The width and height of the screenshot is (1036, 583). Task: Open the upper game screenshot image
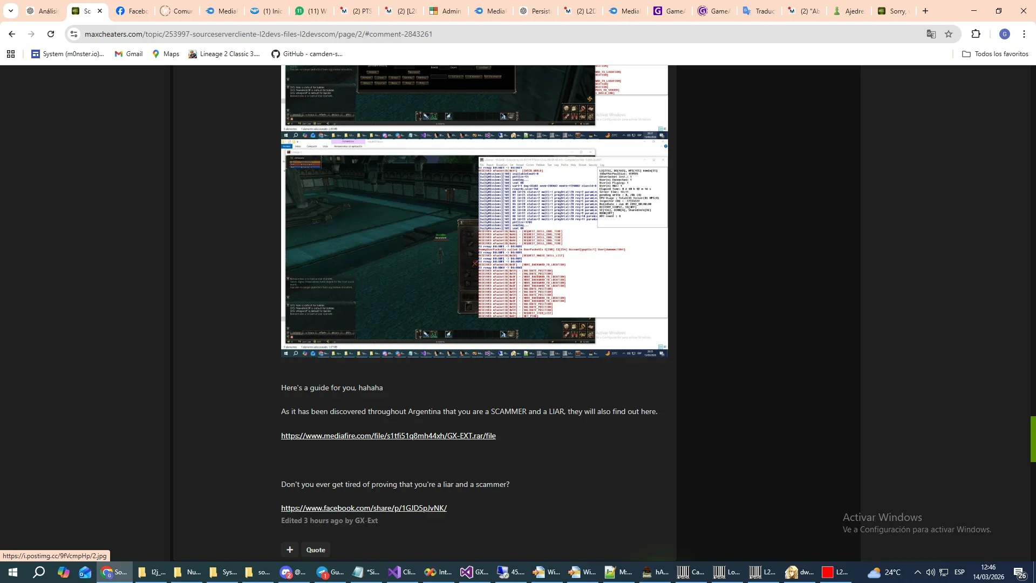[474, 102]
